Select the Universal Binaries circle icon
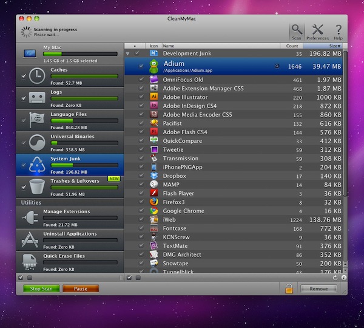Screen dimensions: 364x328 37,143
